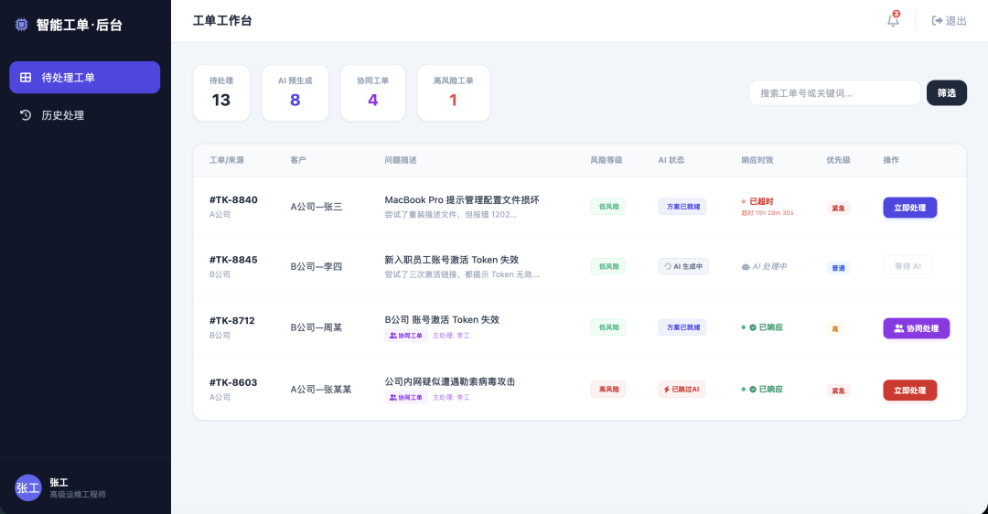Click the 风险等级 column header
The width and height of the screenshot is (988, 514).
tap(607, 160)
